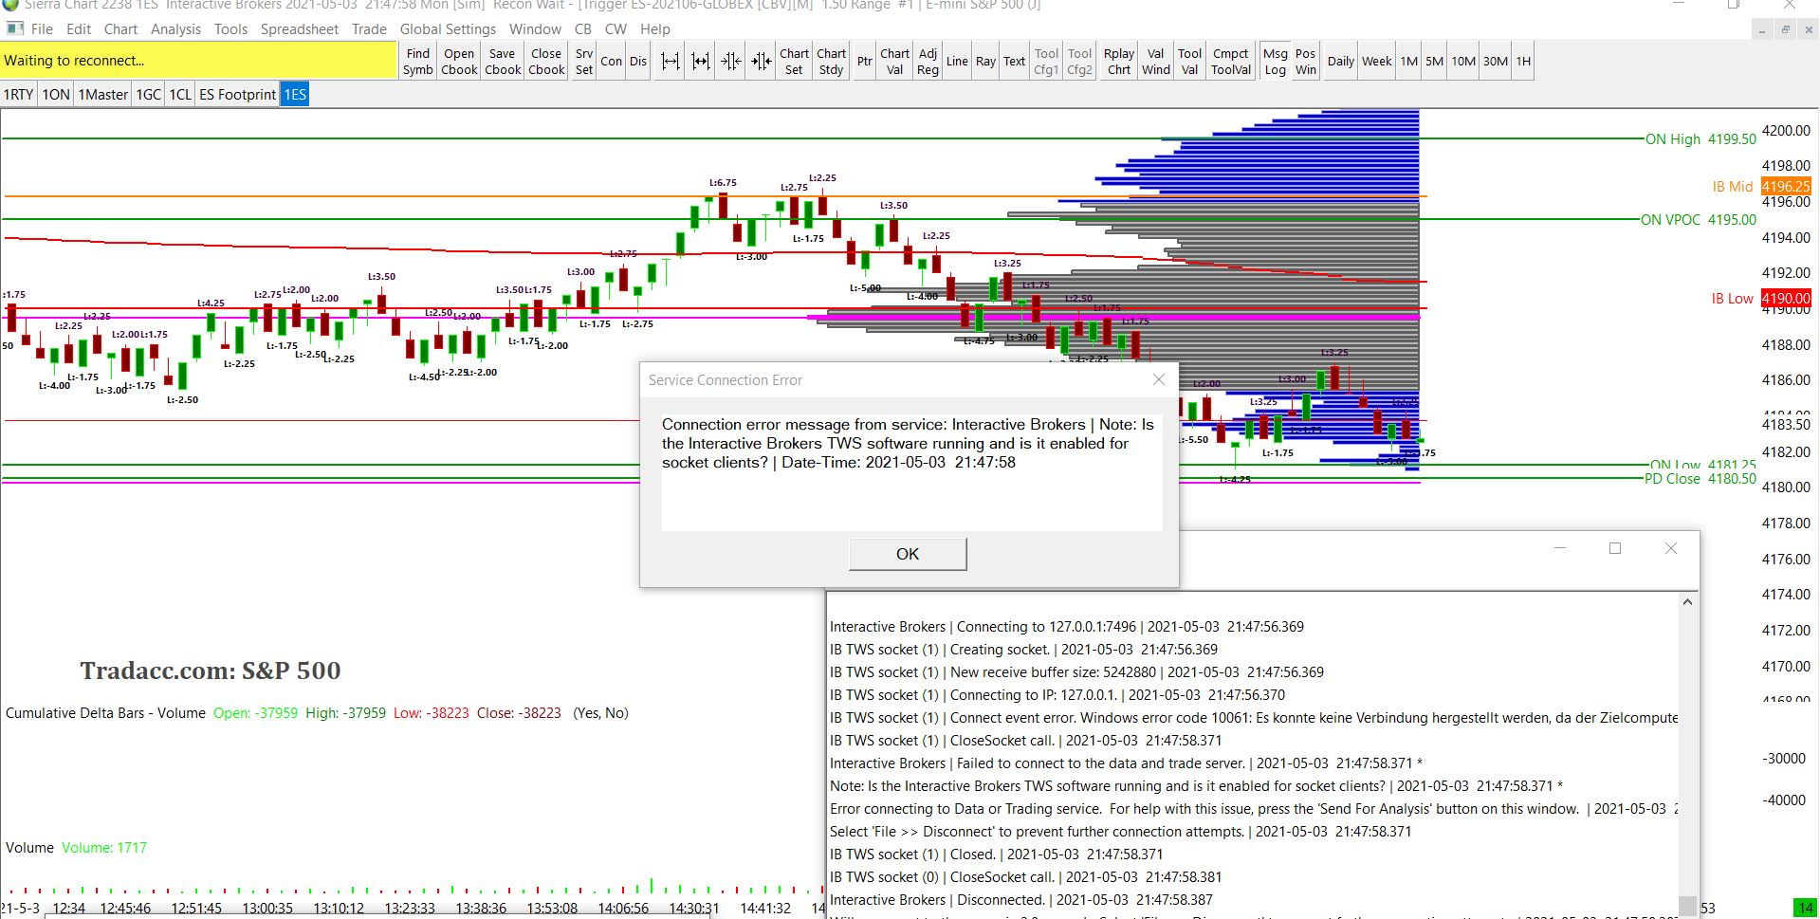Click Save Cbook toolbar button

503,62
